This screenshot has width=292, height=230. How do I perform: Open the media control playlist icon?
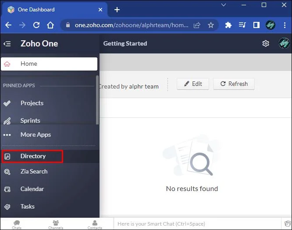pos(242,25)
